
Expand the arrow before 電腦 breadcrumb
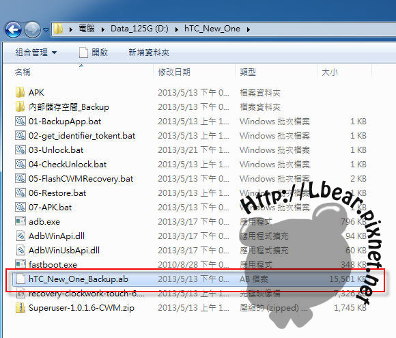tap(71, 30)
